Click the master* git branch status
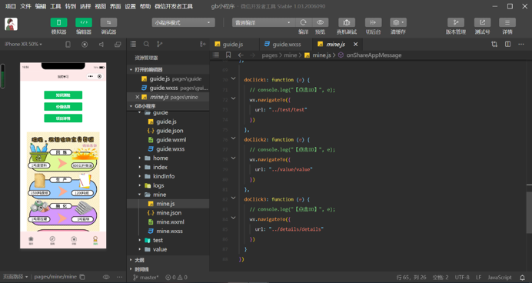Screen dimensions: 532x283 pyautogui.click(x=145, y=277)
